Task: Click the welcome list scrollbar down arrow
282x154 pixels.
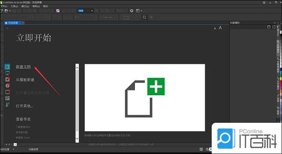Action: pos(77,139)
